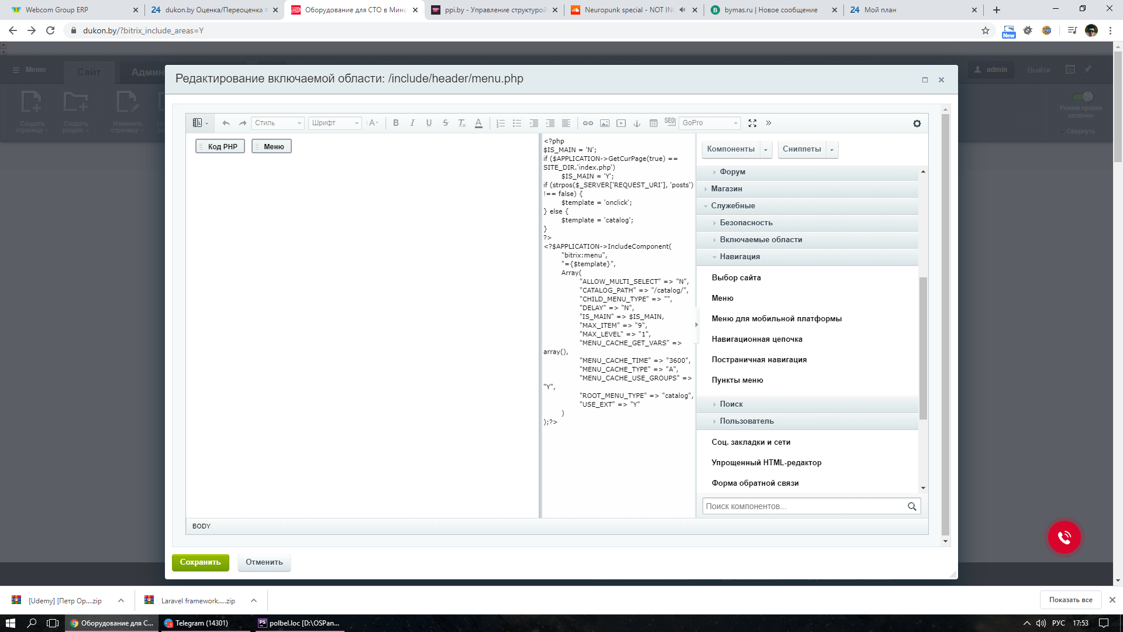The height and width of the screenshot is (632, 1123).
Task: Click the Отменить button
Action: [x=264, y=562]
